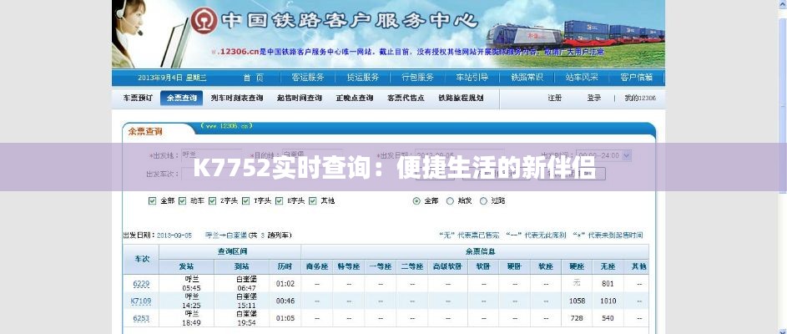Viewport: 787px width, 334px height.
Task: Toggle the 动车 checkbox
Action: tap(183, 201)
